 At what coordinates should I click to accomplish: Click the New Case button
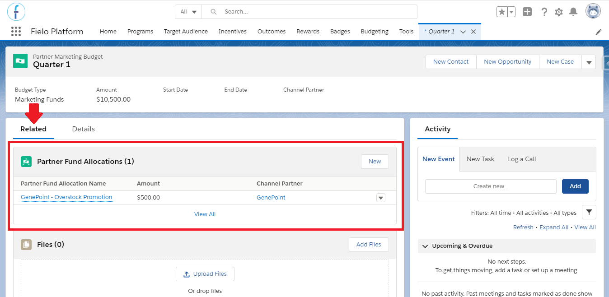point(560,62)
